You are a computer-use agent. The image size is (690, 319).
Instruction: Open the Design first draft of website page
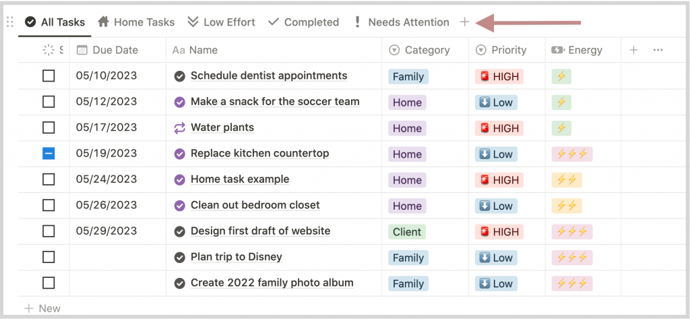[x=261, y=231]
